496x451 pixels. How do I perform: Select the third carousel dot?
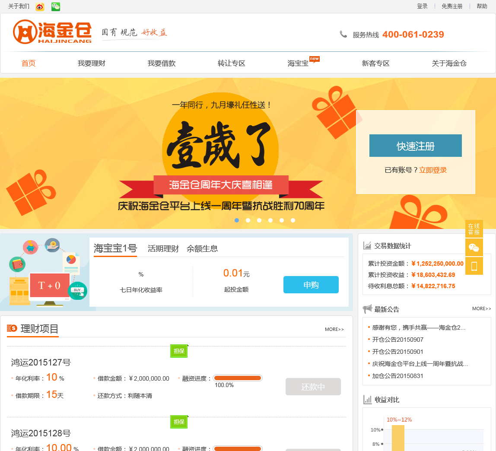tap(259, 220)
